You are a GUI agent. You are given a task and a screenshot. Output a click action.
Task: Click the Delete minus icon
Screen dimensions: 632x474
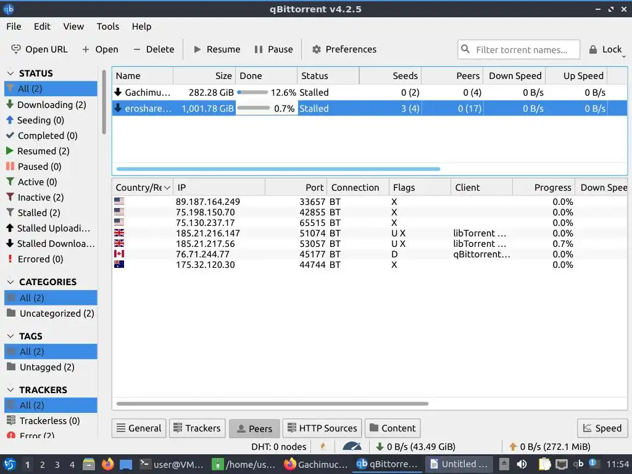[136, 49]
